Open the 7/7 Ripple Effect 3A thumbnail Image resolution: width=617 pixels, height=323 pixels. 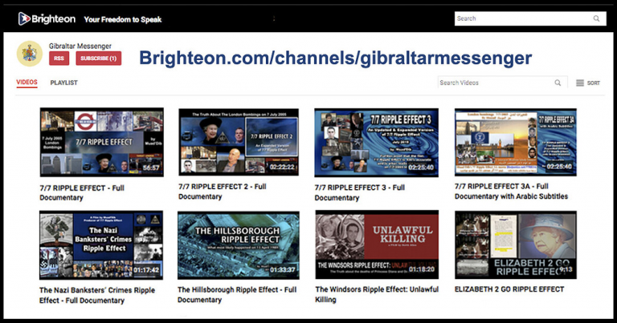[516, 142]
